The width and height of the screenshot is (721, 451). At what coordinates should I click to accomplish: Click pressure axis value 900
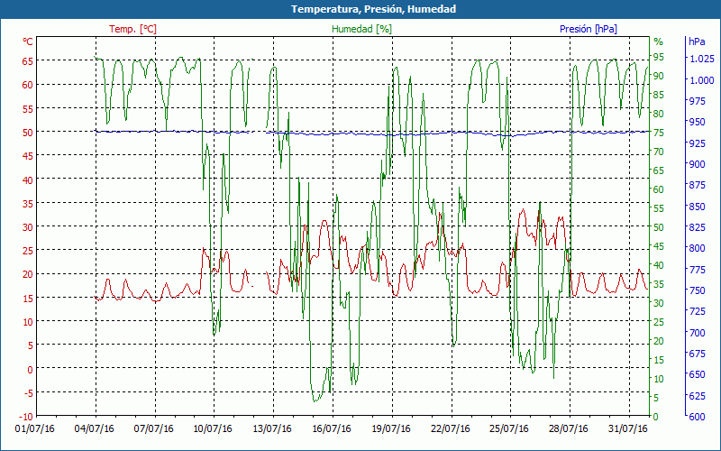(697, 164)
